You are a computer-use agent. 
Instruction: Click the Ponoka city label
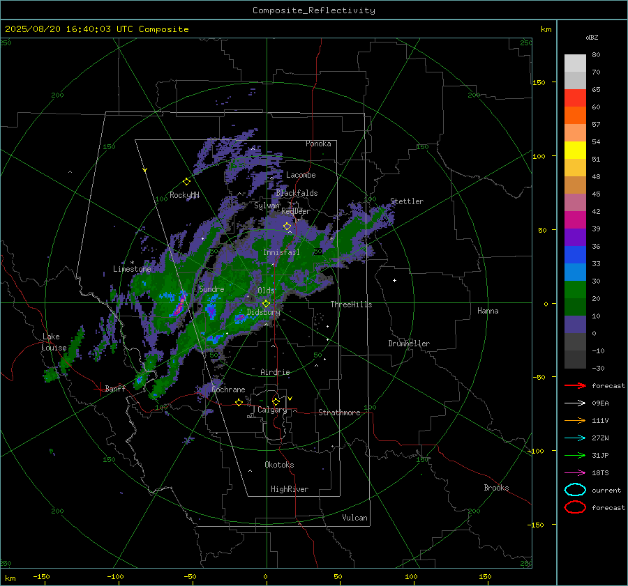pos(318,144)
